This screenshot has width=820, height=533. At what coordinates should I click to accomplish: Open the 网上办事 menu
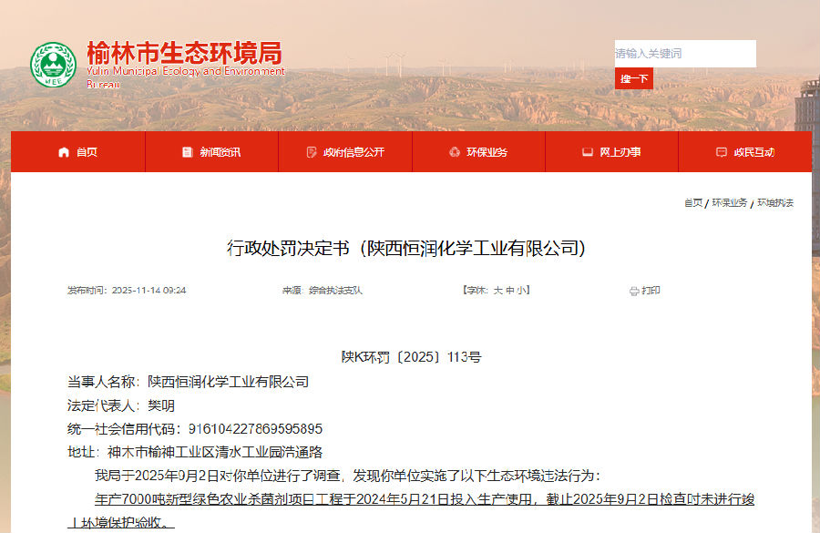[620, 152]
